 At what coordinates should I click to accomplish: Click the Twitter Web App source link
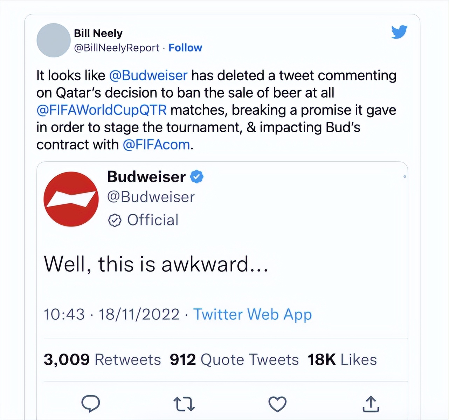252,314
